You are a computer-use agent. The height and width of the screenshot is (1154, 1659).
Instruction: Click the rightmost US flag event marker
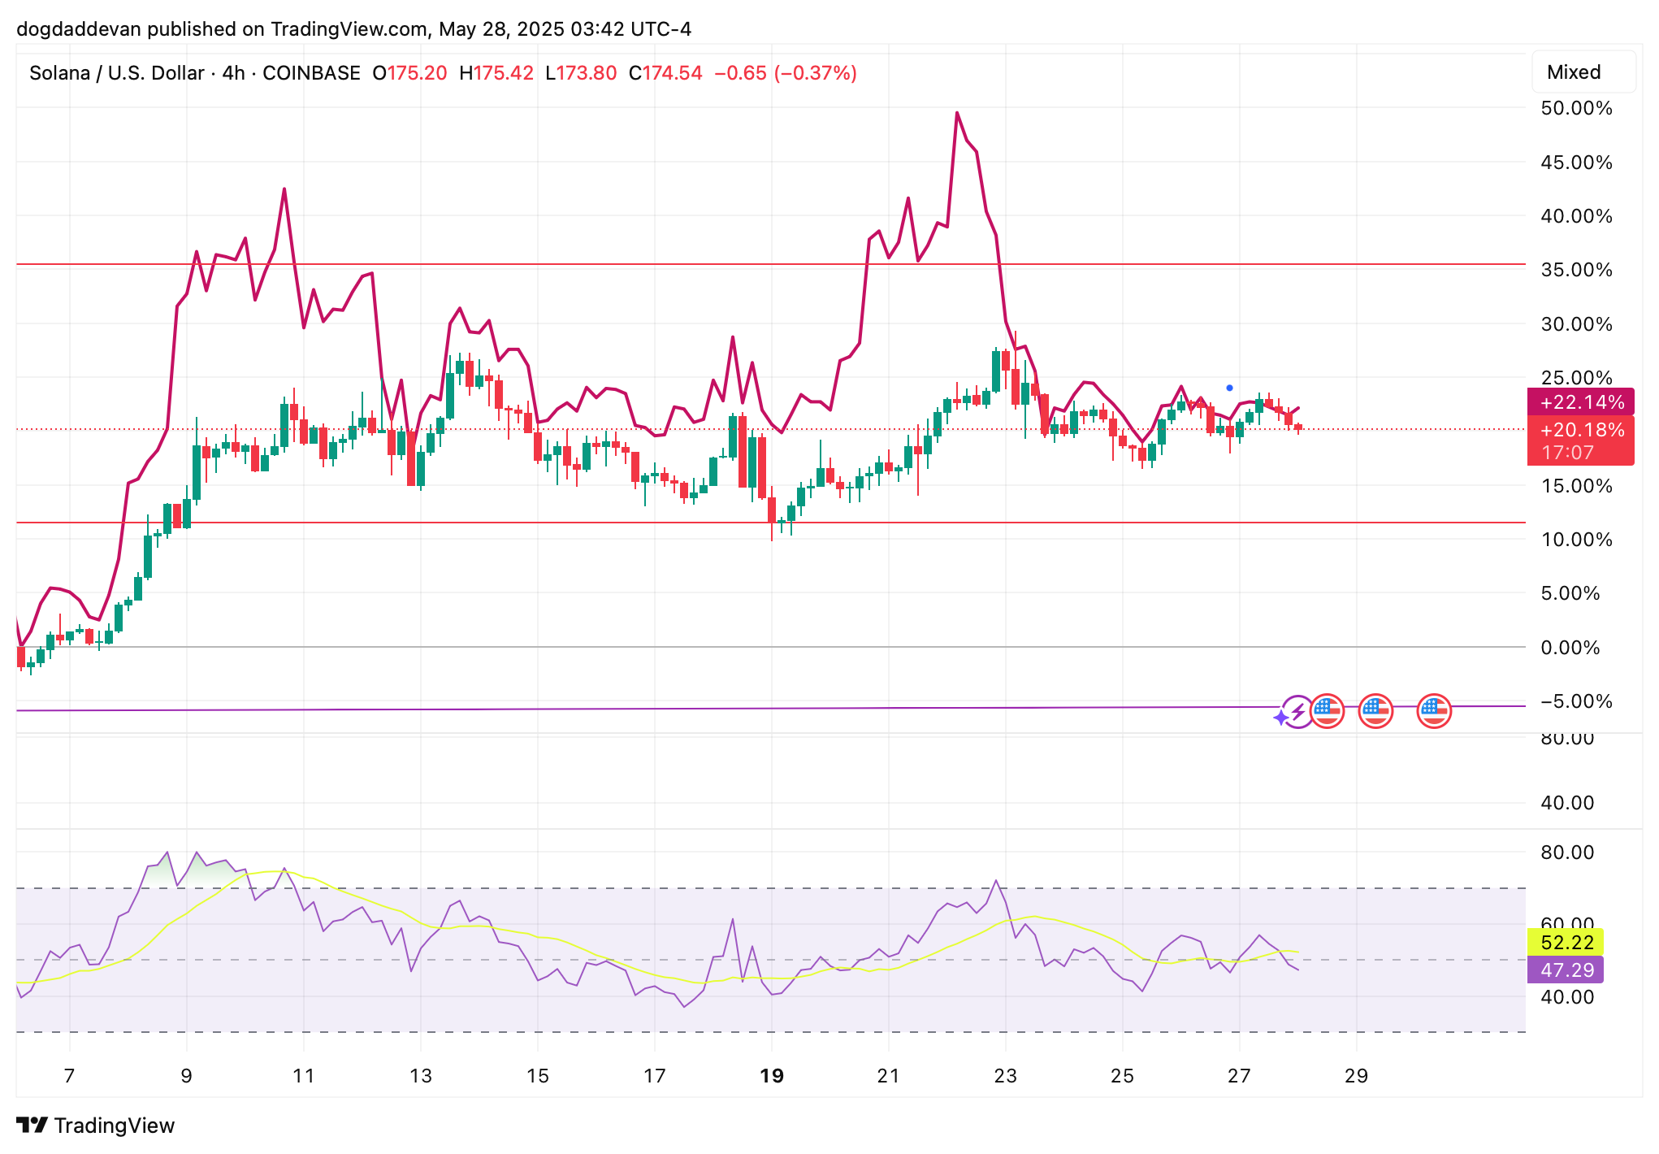click(1434, 712)
